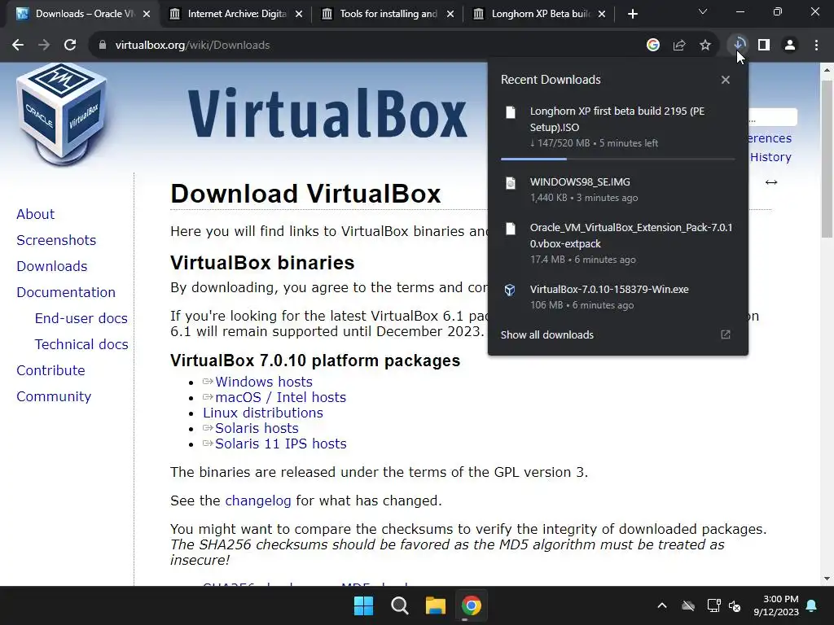
Task: Open Technical docs link
Action: coord(81,344)
